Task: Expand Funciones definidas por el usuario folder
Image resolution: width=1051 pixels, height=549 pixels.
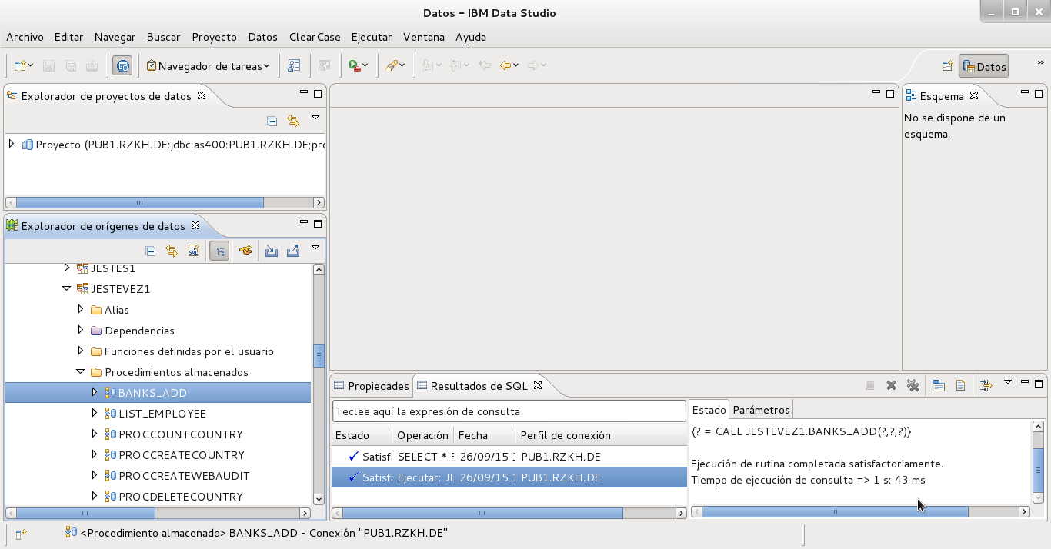Action: tap(81, 351)
